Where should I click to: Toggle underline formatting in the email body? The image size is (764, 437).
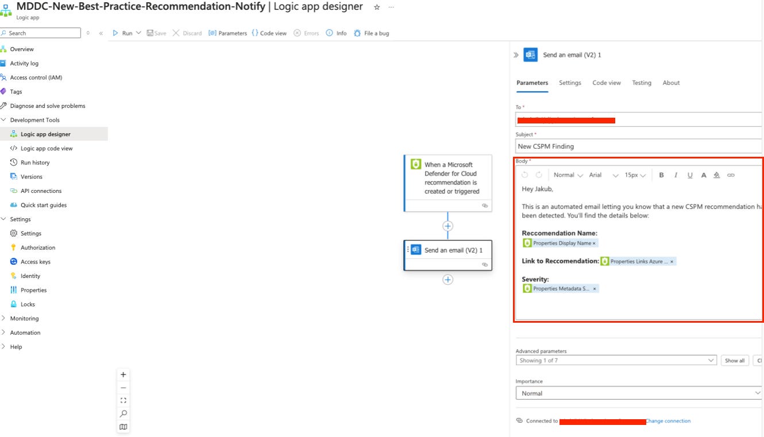[x=689, y=175]
